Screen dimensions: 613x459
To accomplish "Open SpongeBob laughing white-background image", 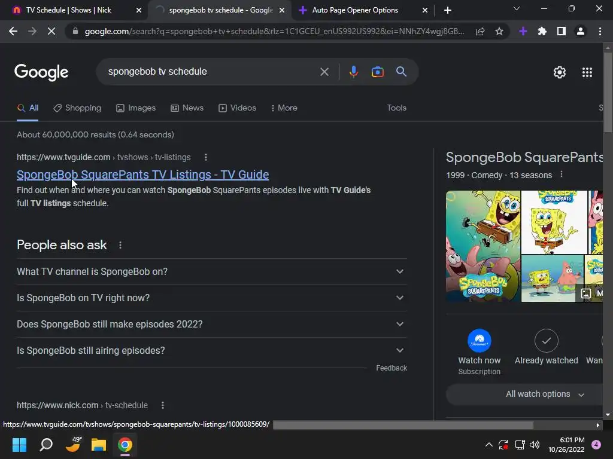I will (554, 222).
